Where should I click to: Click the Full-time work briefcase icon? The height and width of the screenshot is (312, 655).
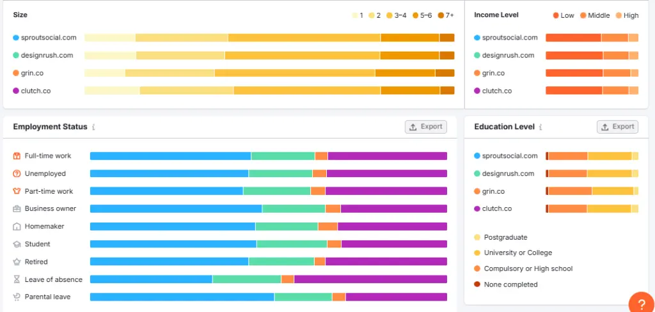pyautogui.click(x=17, y=156)
